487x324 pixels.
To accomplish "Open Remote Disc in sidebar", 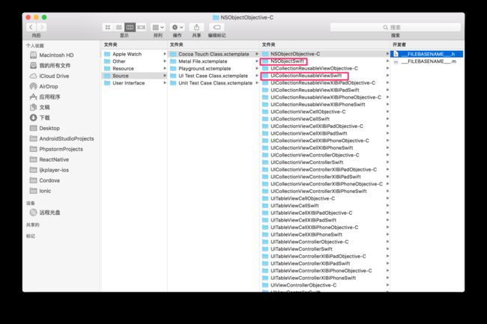I will pyautogui.click(x=45, y=213).
